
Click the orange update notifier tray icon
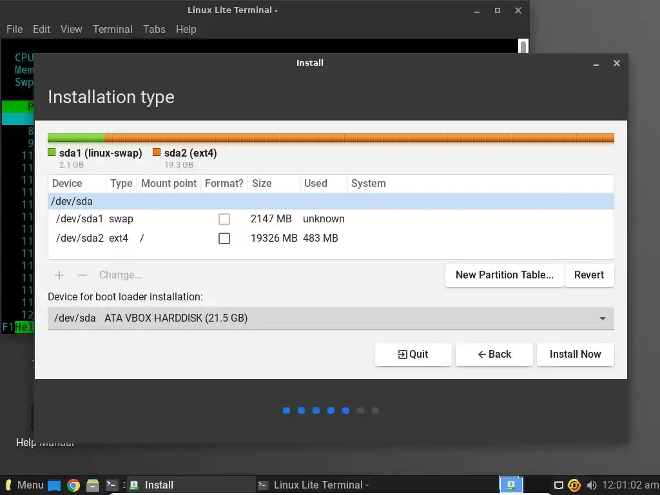point(574,485)
